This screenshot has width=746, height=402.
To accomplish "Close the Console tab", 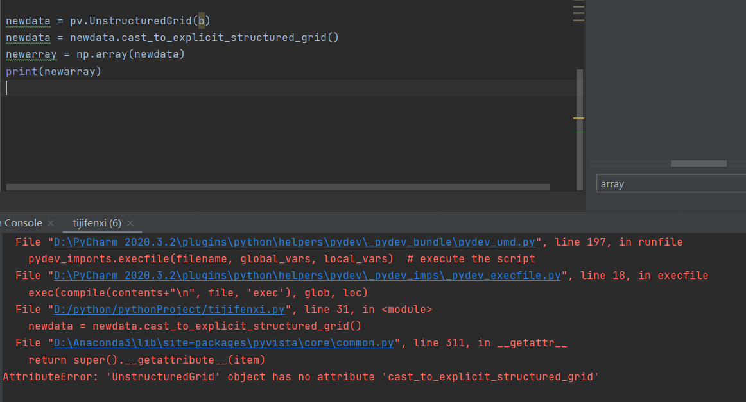I will coord(50,222).
